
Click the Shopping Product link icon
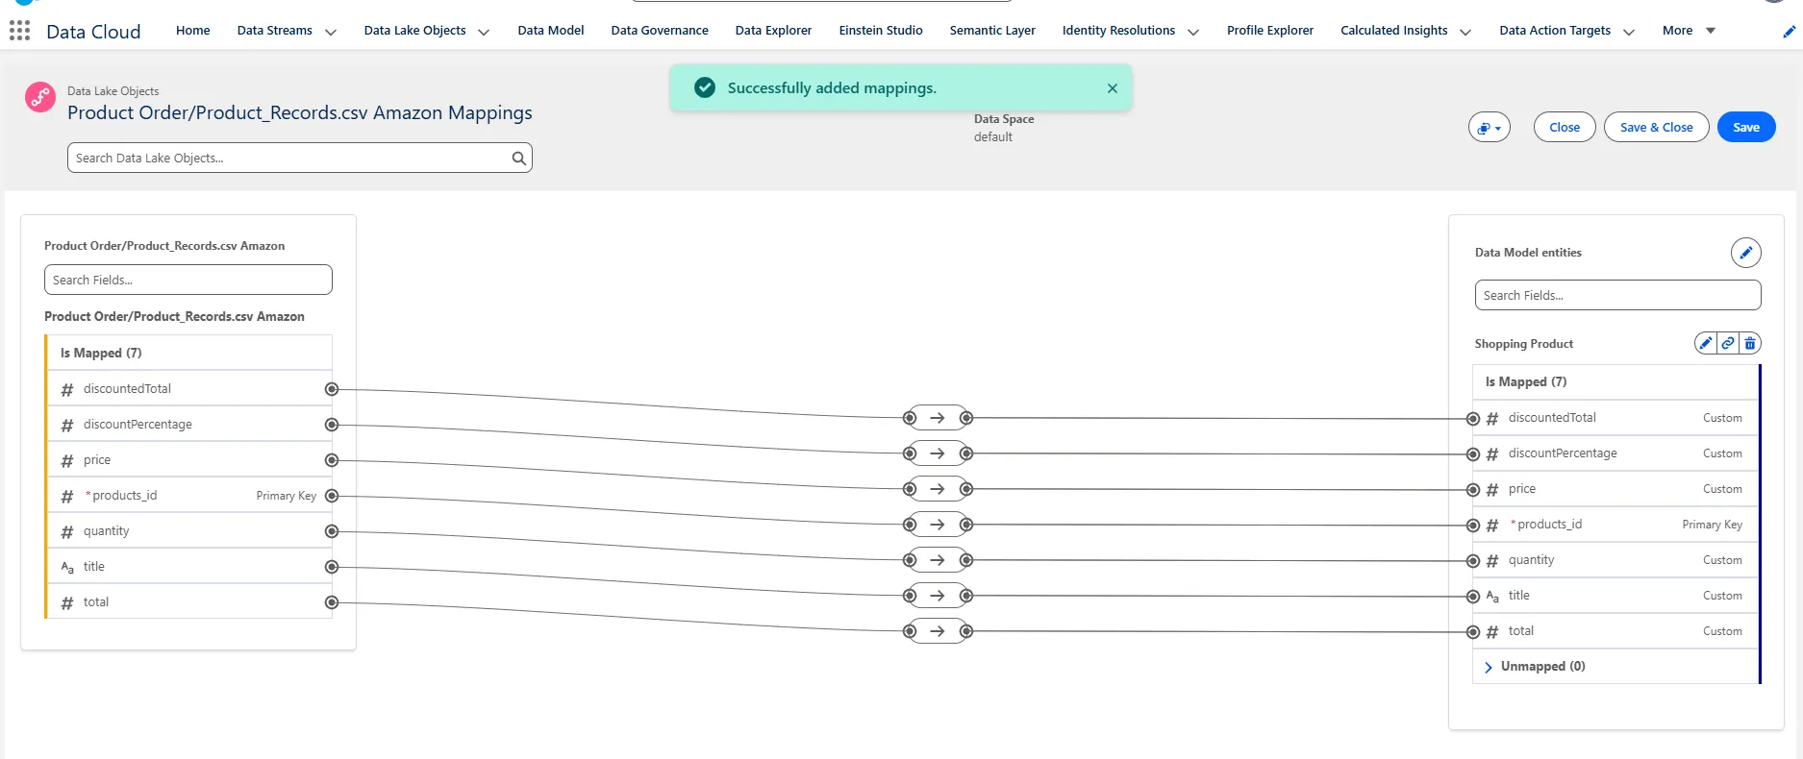pos(1728,343)
